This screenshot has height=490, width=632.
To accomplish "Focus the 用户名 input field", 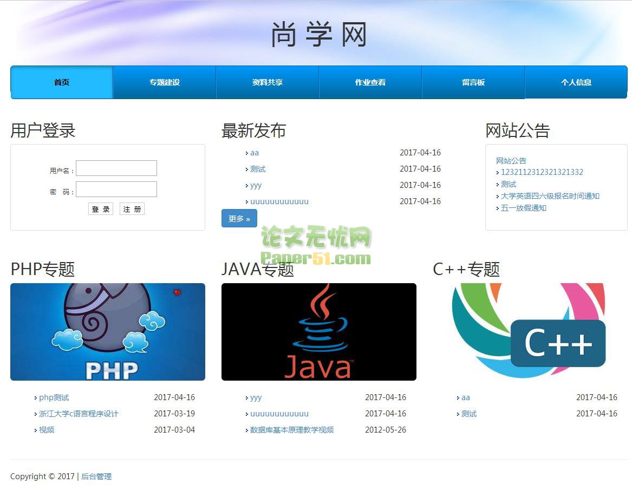I will point(116,168).
